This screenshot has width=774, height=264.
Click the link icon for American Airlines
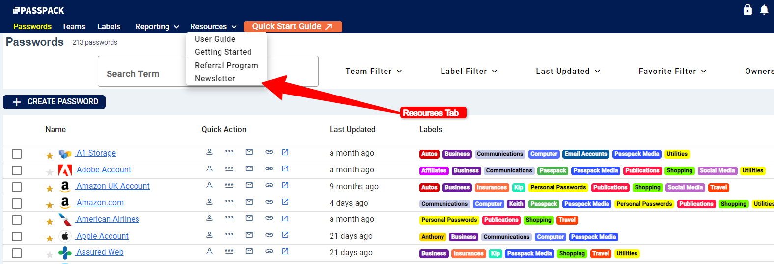(x=269, y=218)
